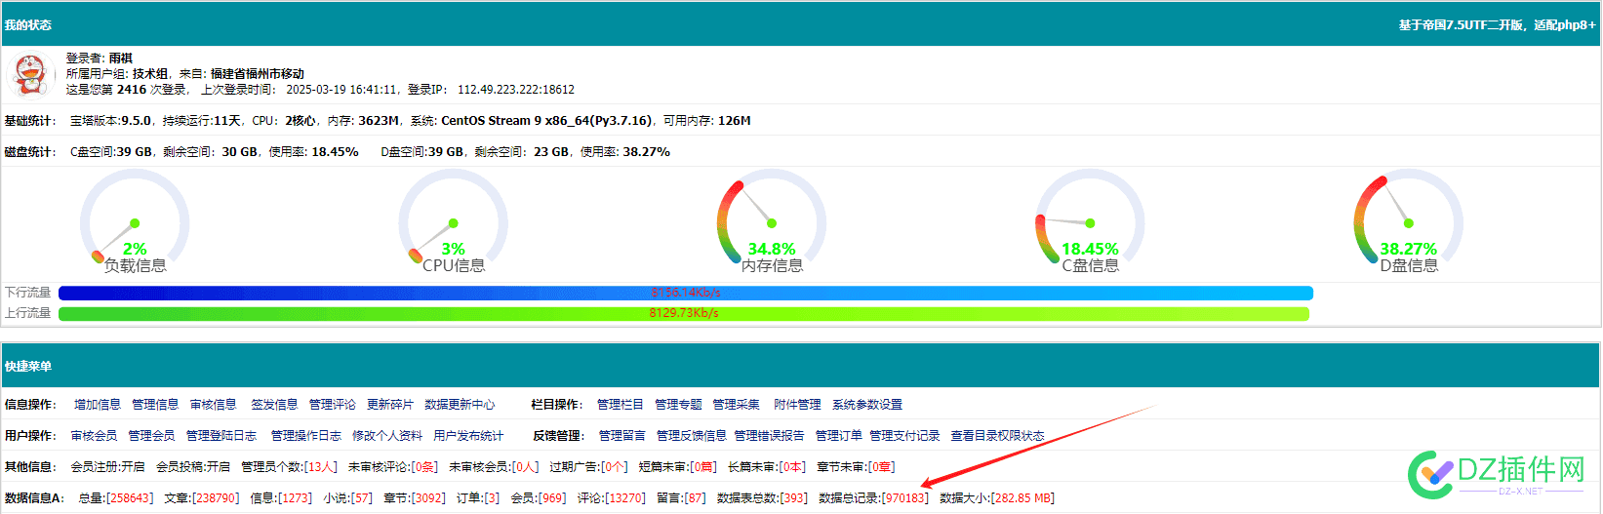1603x514 pixels.
Task: Open the 签发信息 link
Action: click(x=274, y=405)
